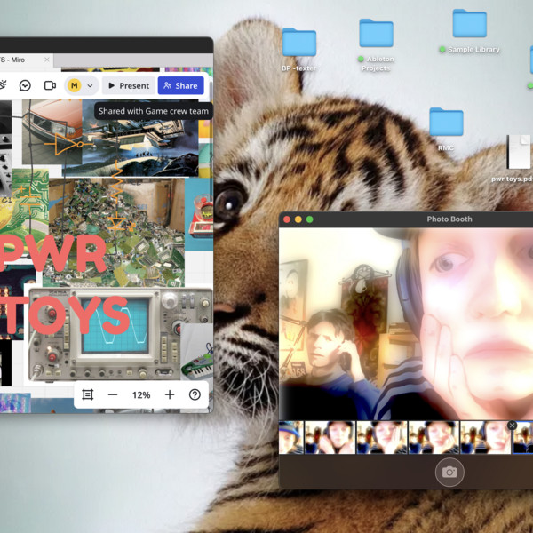
Task: Open the M user avatar in Miro
Action: pos(74,85)
